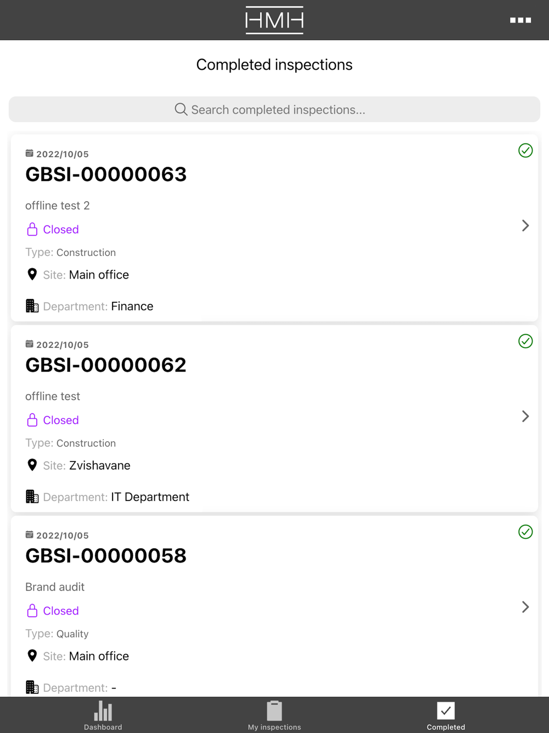Click Closed status on Brand audit card
Viewport: 549px width, 733px height.
(x=60, y=611)
